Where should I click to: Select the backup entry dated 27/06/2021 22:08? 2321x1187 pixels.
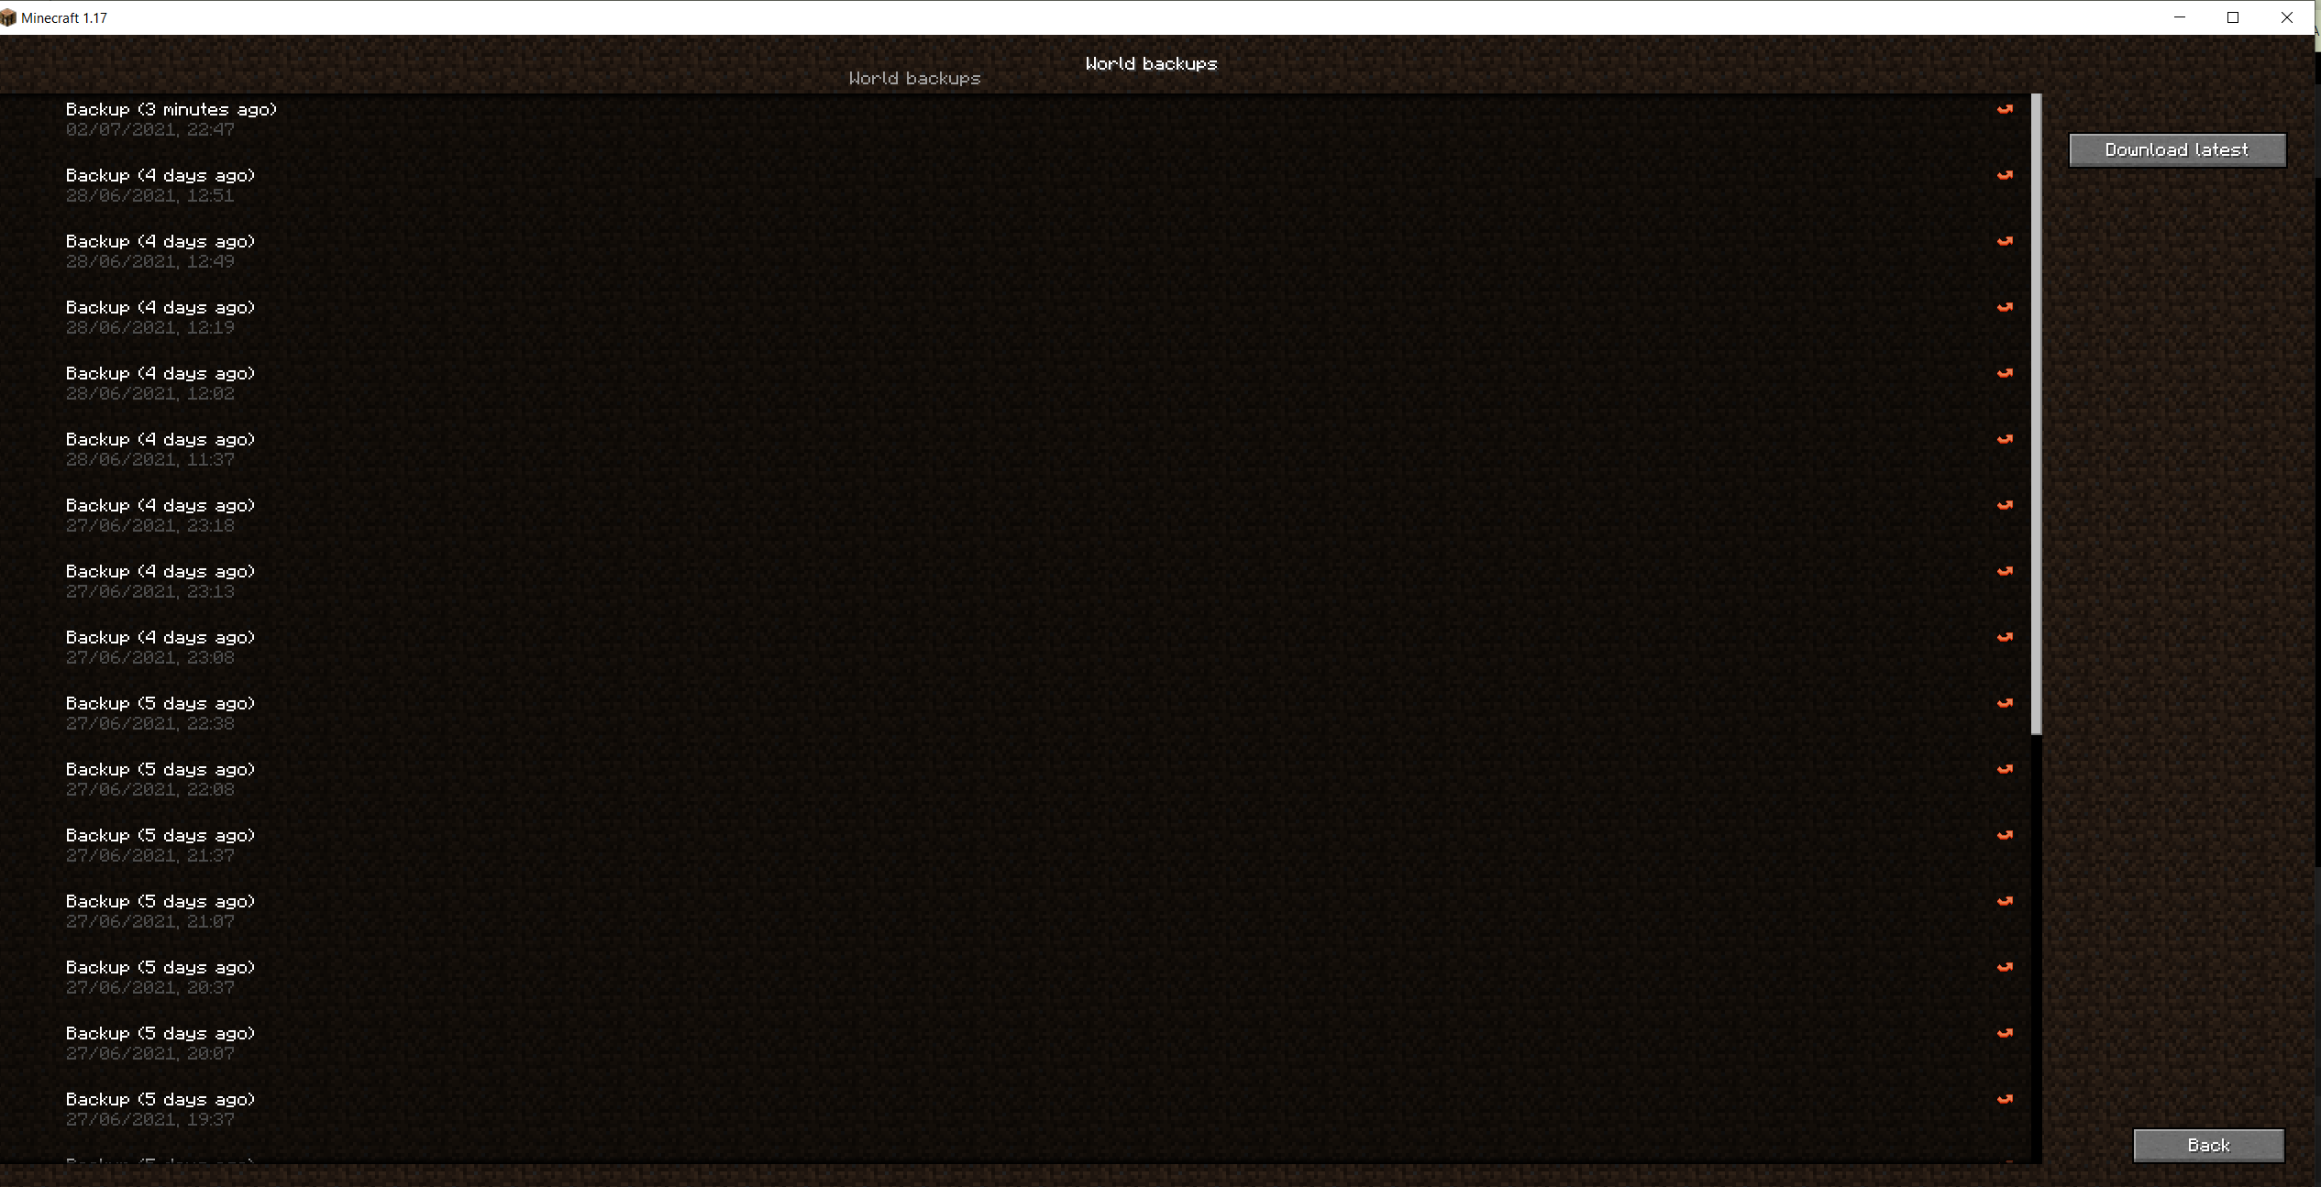[x=160, y=778]
